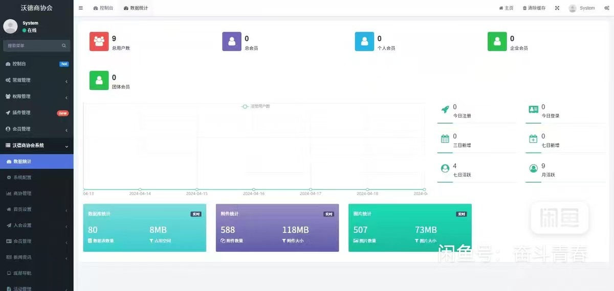This screenshot has width=614, height=291.
Task: Click the green 团体会员 icon
Action: (x=99, y=81)
